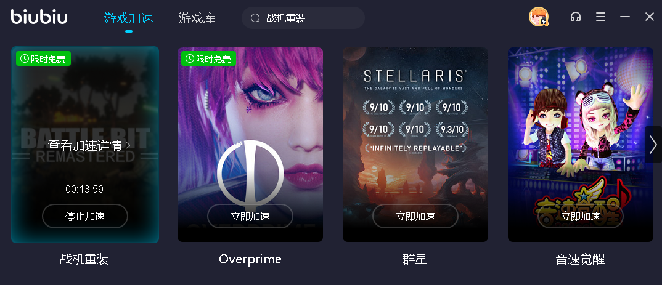Start accelerating Overprime with 立即加速
This screenshot has height=285, width=662.
pos(250,216)
